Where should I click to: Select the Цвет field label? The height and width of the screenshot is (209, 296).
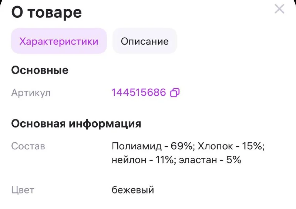click(x=23, y=190)
